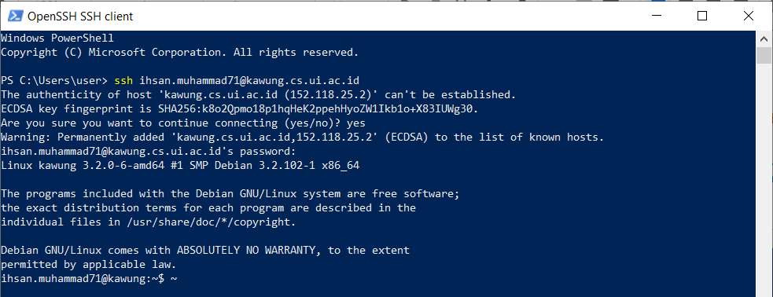Click the yellow ssh command word
Viewport: 773px width, 297px height.
click(123, 80)
